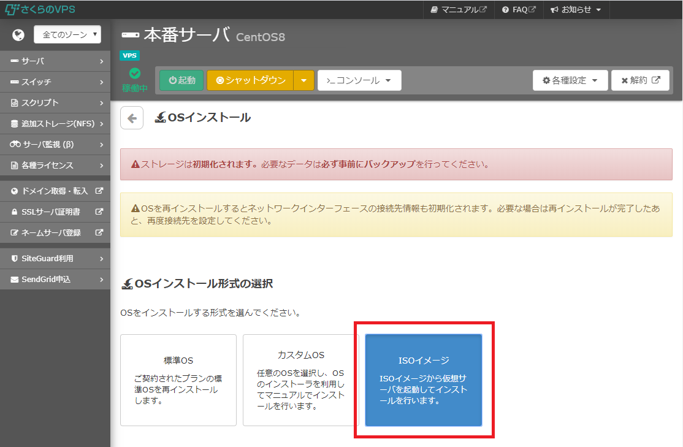Viewport: 683px width, 447px height.
Task: Click the green 稼働中 status checkmark
Action: pos(135,74)
